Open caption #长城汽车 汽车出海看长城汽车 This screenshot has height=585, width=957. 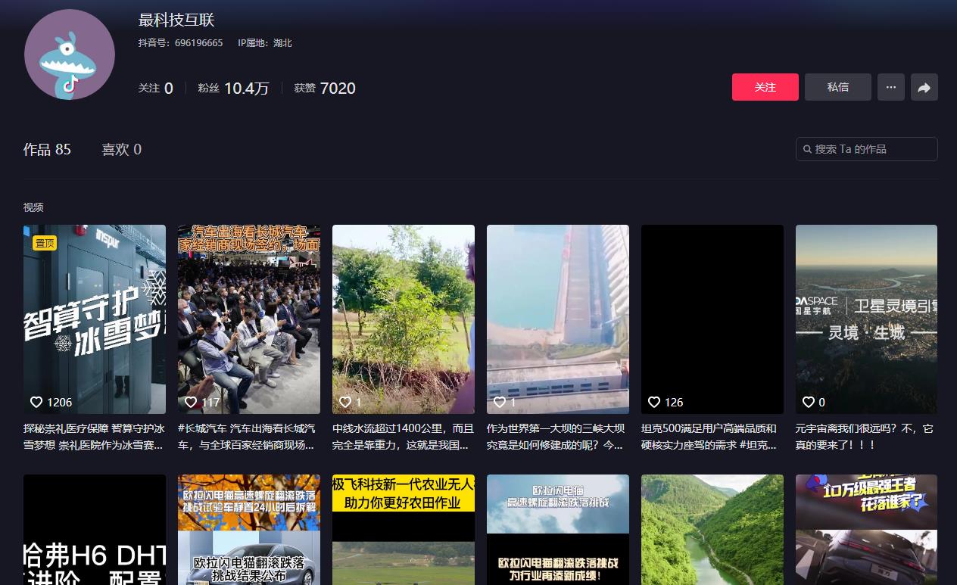coord(249,437)
